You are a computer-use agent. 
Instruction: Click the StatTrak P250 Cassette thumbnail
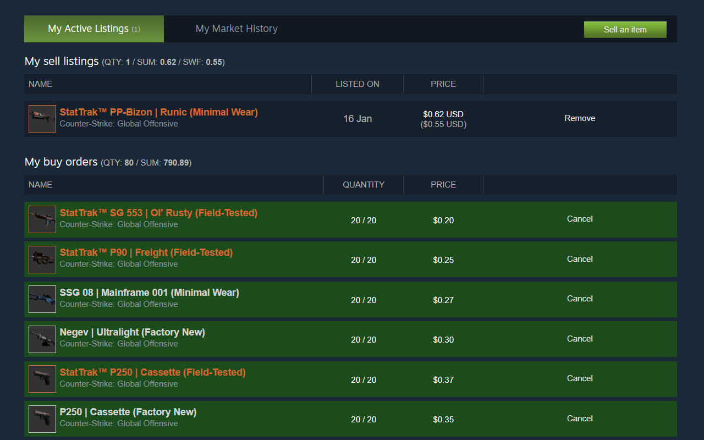coord(42,378)
